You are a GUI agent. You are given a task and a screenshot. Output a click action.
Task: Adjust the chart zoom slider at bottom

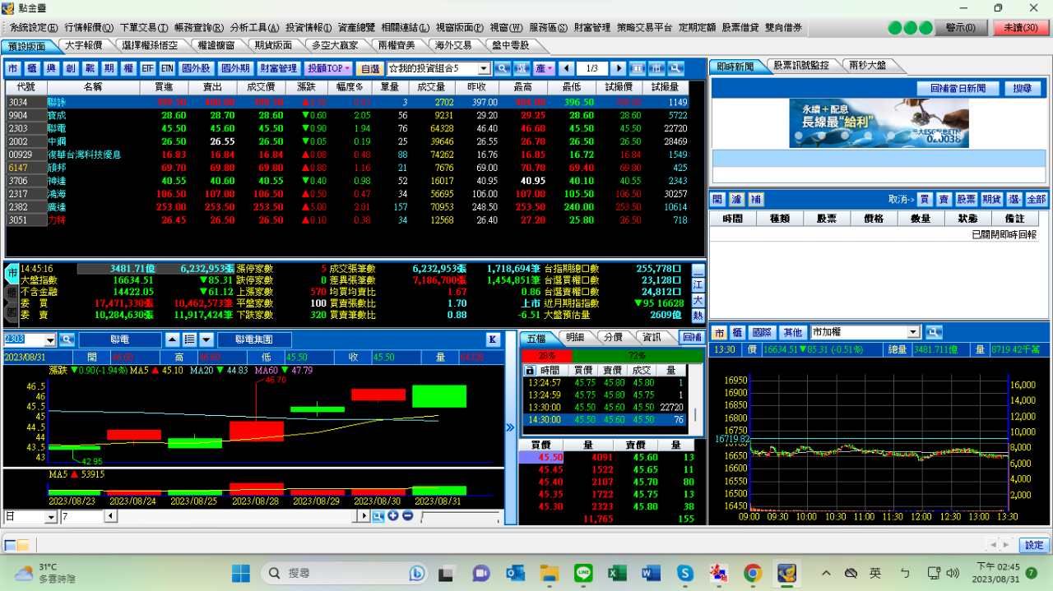click(461, 517)
